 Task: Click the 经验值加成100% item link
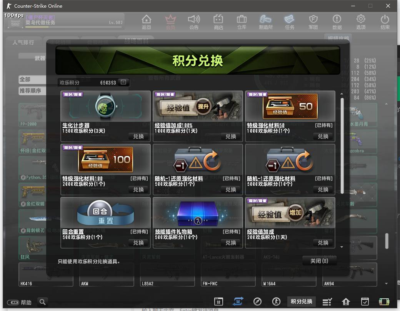click(x=173, y=125)
